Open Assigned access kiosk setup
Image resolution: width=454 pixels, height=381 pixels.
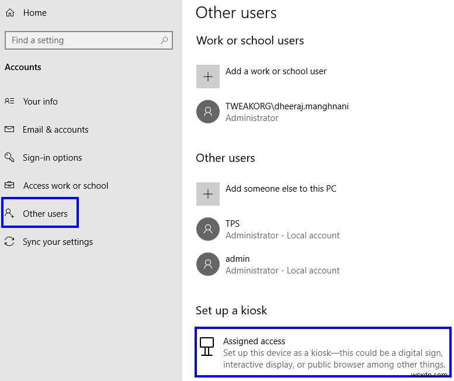[323, 352]
